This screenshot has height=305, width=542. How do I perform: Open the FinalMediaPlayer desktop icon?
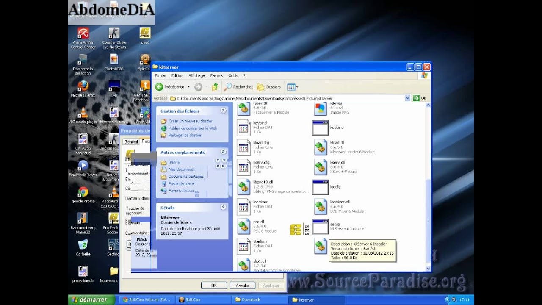click(x=83, y=168)
